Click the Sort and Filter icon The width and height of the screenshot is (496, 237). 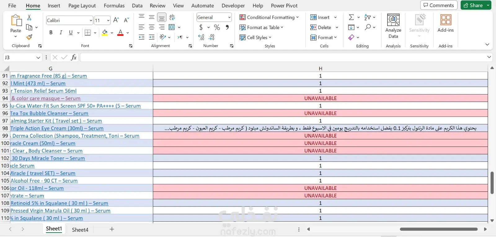click(367, 17)
